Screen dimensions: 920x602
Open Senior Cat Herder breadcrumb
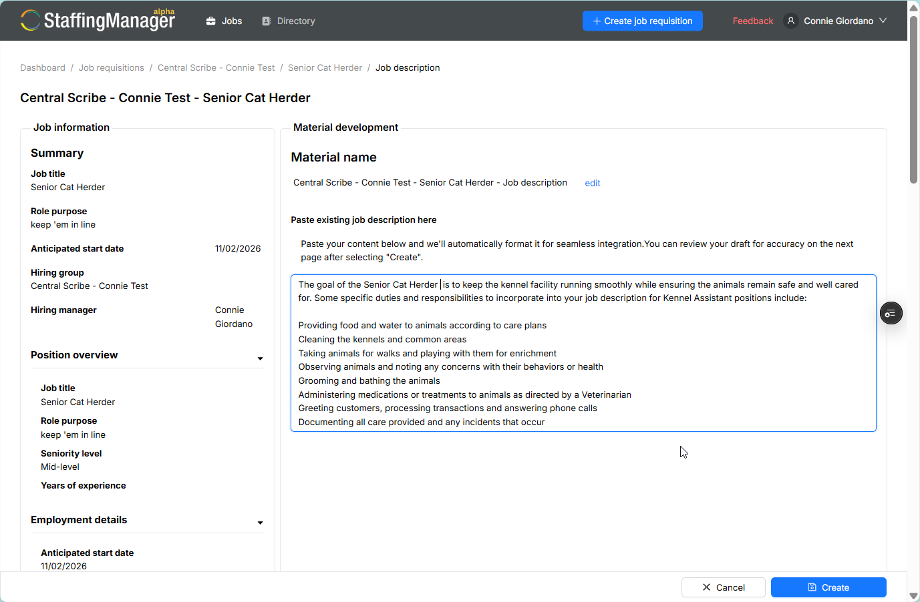point(325,67)
